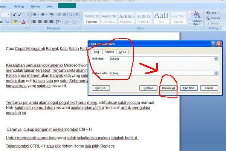
Task: Click the Justify alignment icon
Action: click(51, 22)
